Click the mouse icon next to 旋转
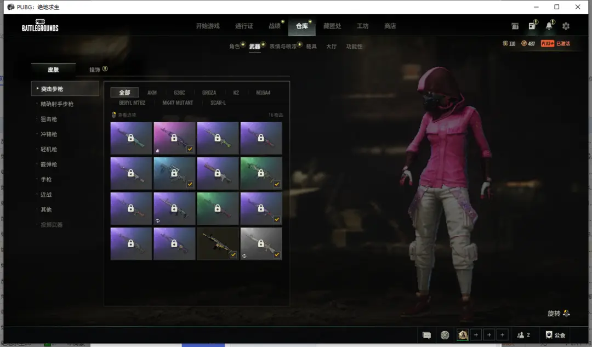This screenshot has width=592, height=347. [x=566, y=313]
